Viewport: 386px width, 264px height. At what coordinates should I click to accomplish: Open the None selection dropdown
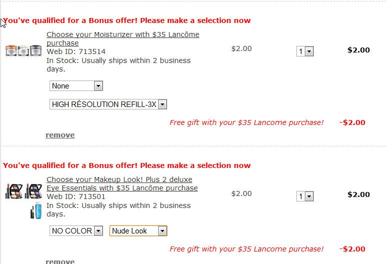(76, 86)
